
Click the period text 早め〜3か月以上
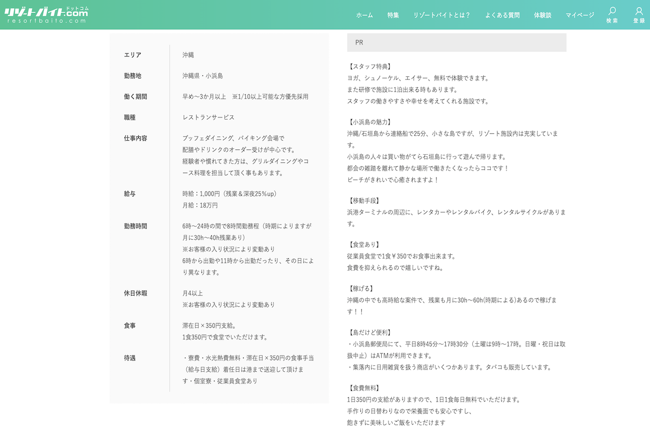[204, 96]
